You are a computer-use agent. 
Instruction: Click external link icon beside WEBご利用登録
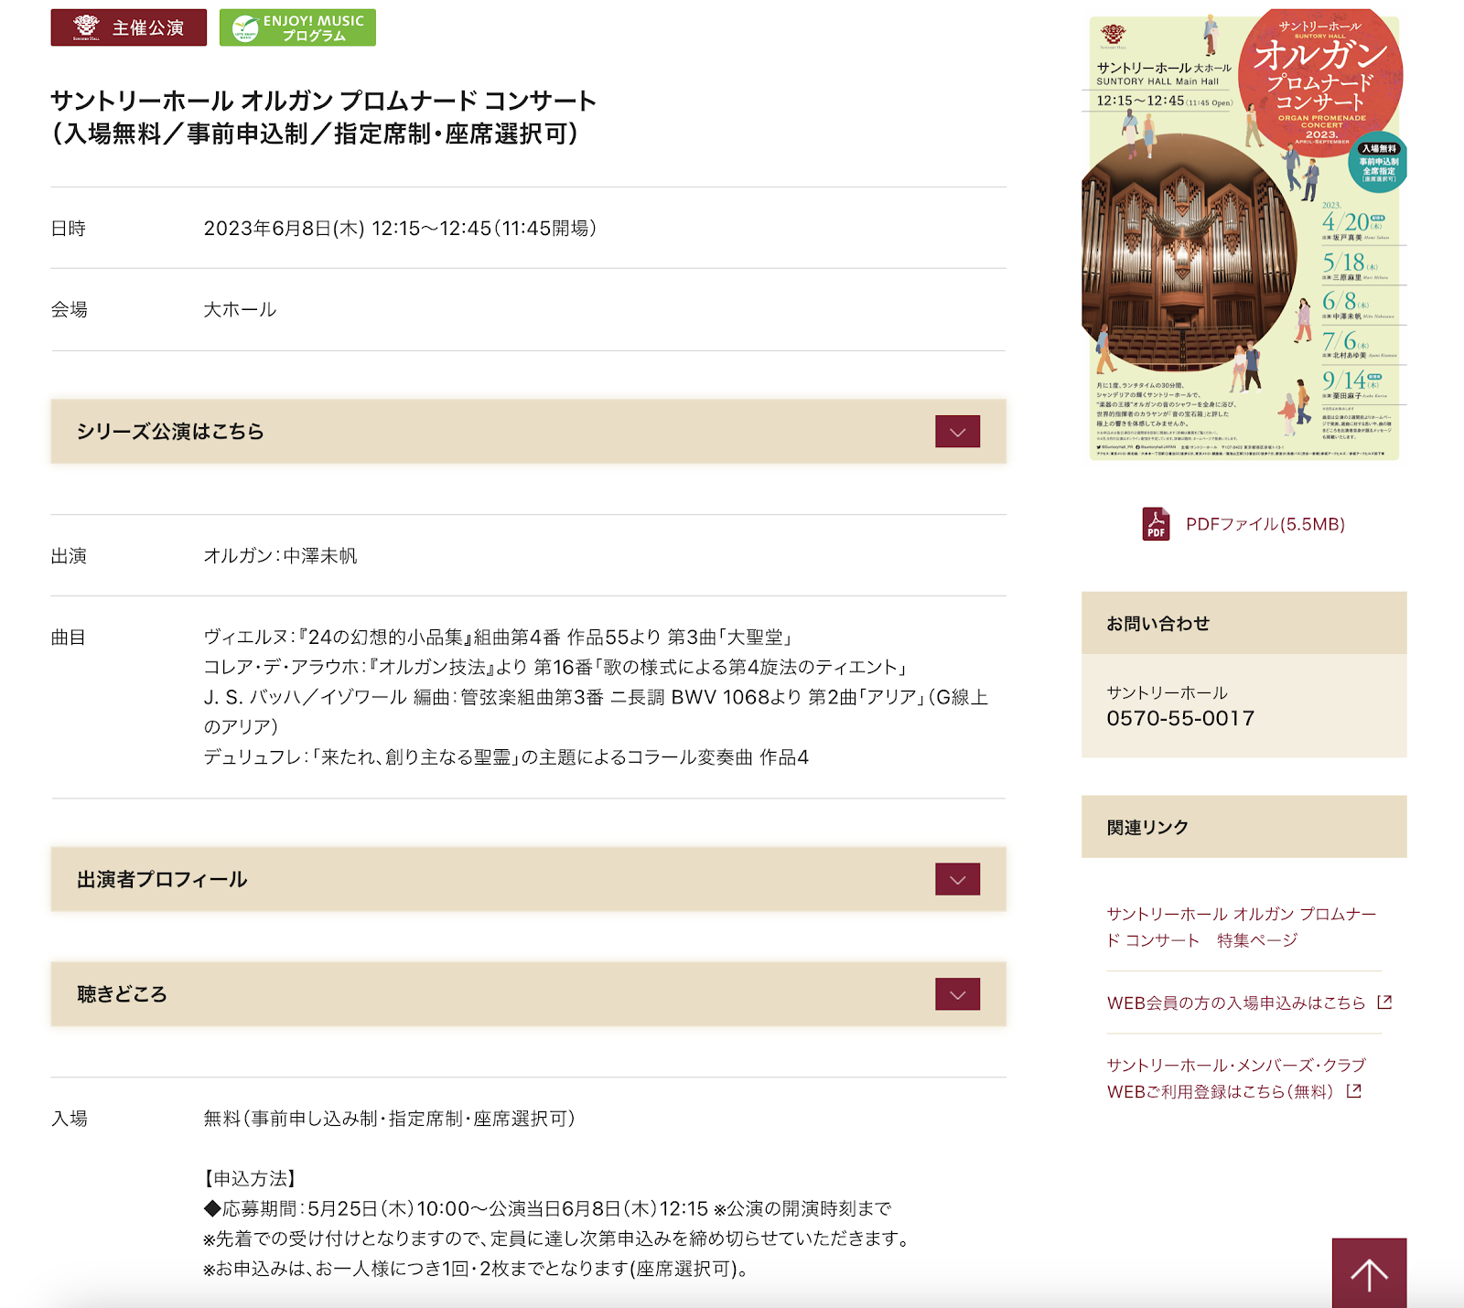pyautogui.click(x=1355, y=1090)
